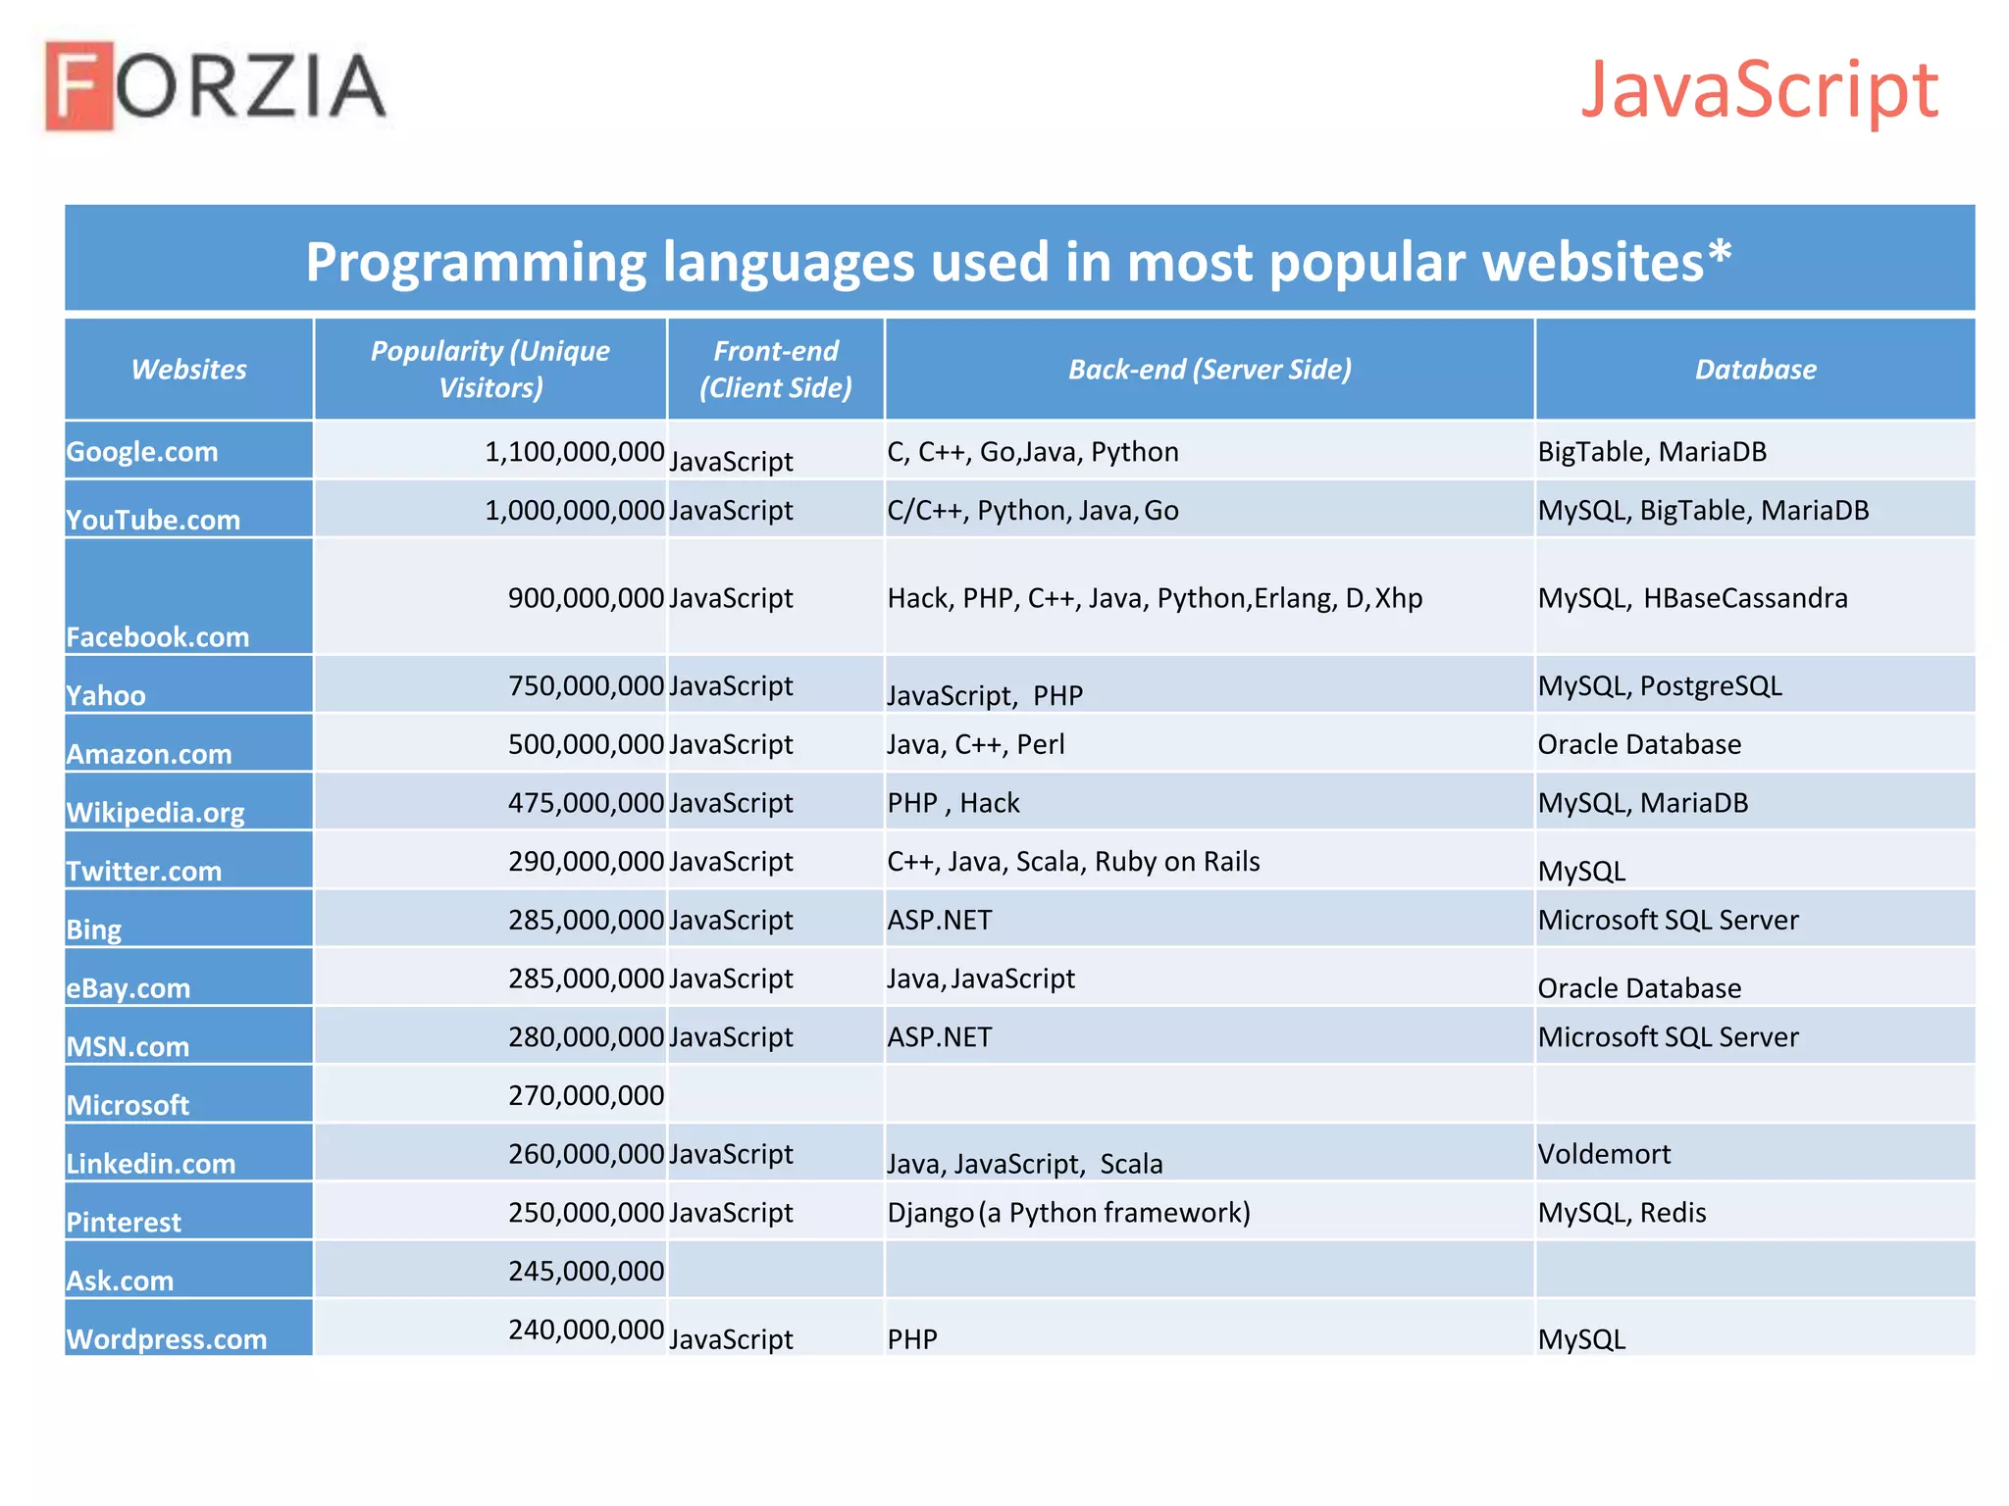Click the ASP.NET cell in MSN.com row
Viewport: 2009px width, 1506px height.
pos(940,1037)
